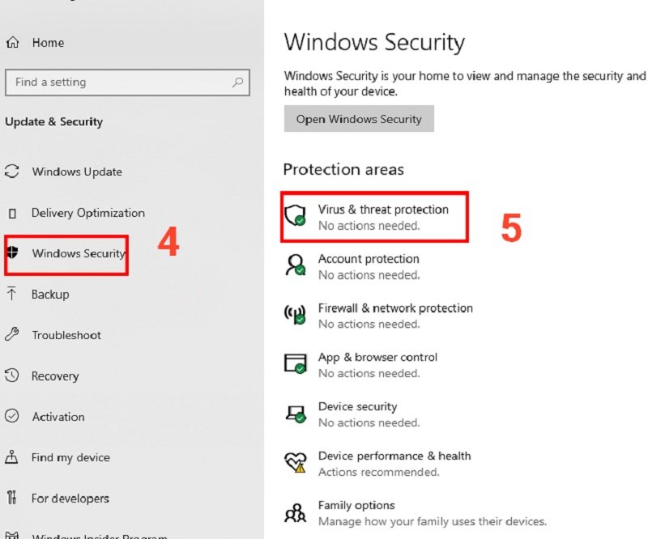Select the Virus & threat protection shield icon

tap(296, 215)
